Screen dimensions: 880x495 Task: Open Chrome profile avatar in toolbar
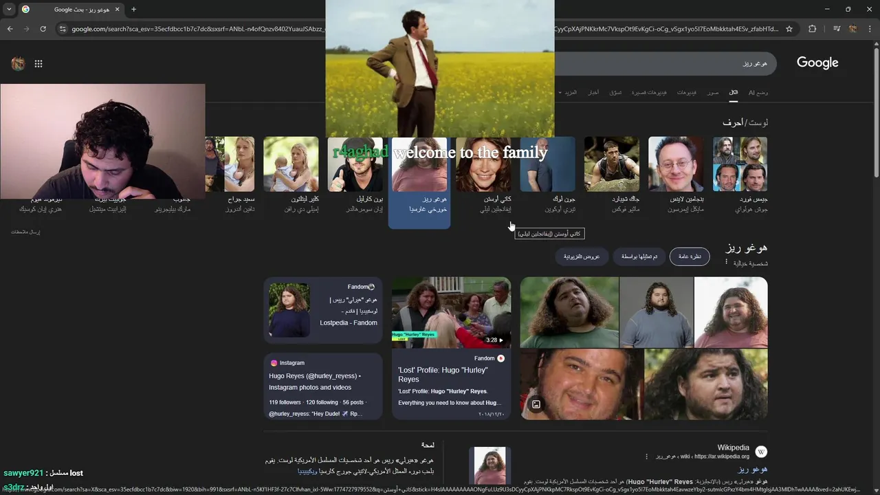coord(852,29)
